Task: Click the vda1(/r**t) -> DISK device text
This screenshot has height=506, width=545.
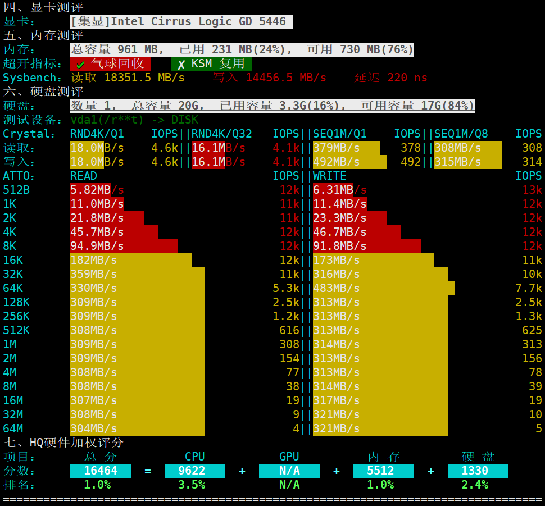Action: coord(134,120)
